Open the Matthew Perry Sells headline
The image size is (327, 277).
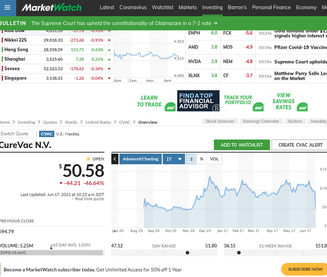[x=301, y=76]
